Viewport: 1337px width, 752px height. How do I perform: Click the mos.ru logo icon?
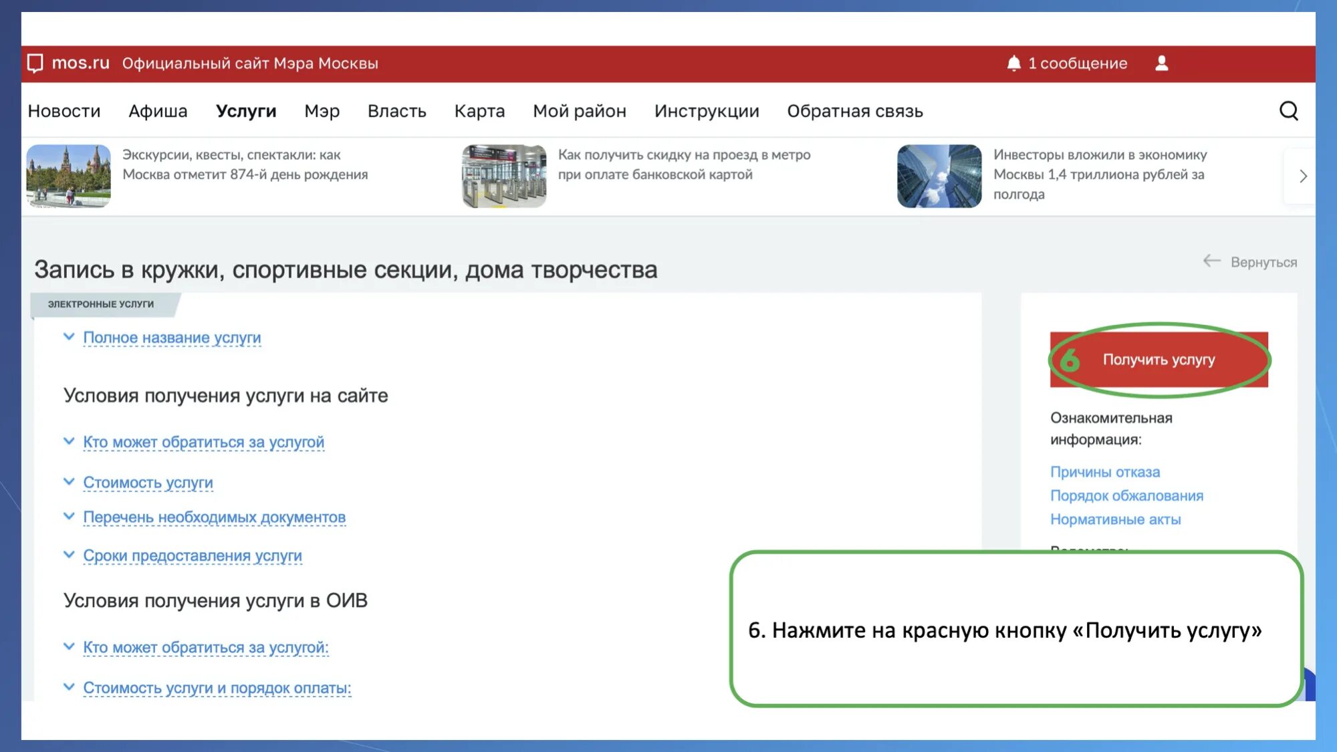pos(35,64)
